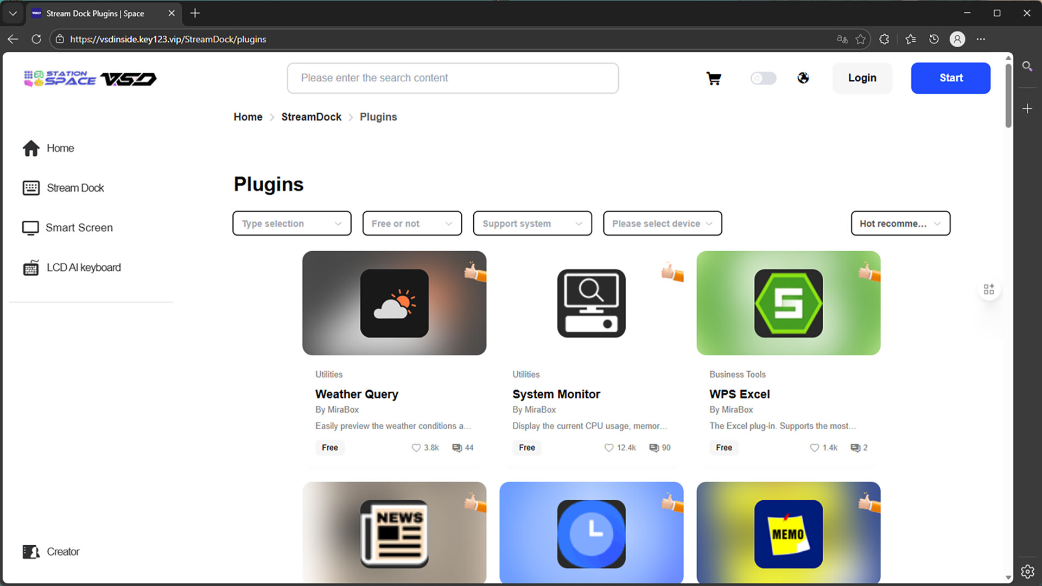
Task: Click the blue Start button
Action: click(x=950, y=78)
